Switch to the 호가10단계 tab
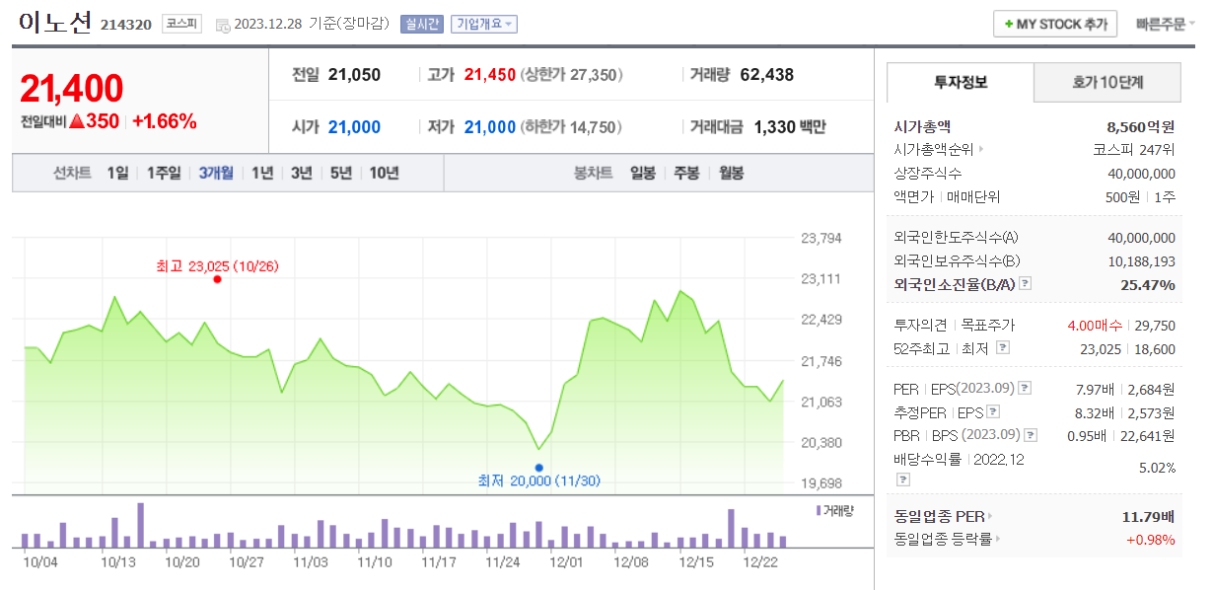This screenshot has height=590, width=1213. tap(1106, 83)
